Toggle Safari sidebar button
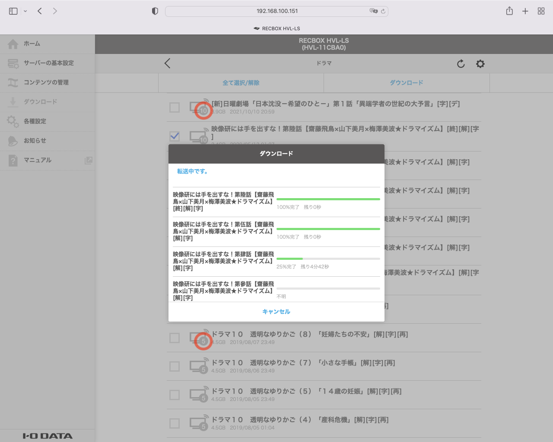The width and height of the screenshot is (553, 442). (13, 11)
